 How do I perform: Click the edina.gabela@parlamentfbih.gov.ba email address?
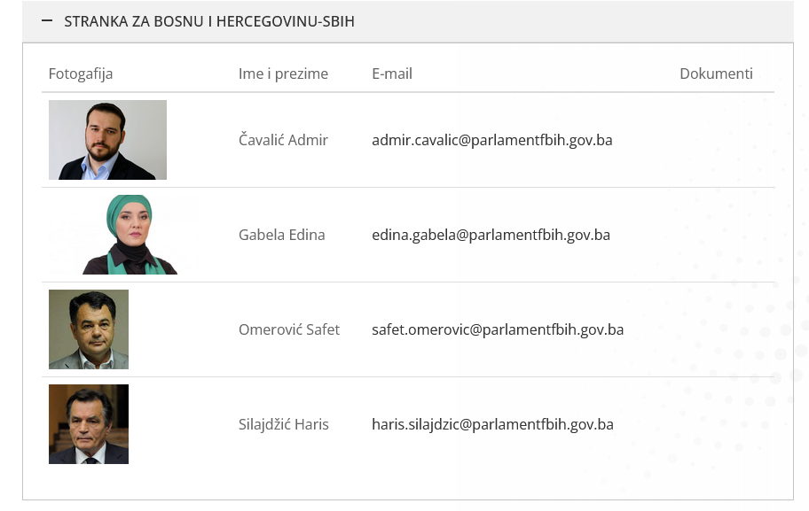[x=491, y=235]
